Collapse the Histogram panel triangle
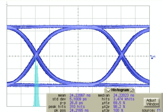 [x=108, y=90]
